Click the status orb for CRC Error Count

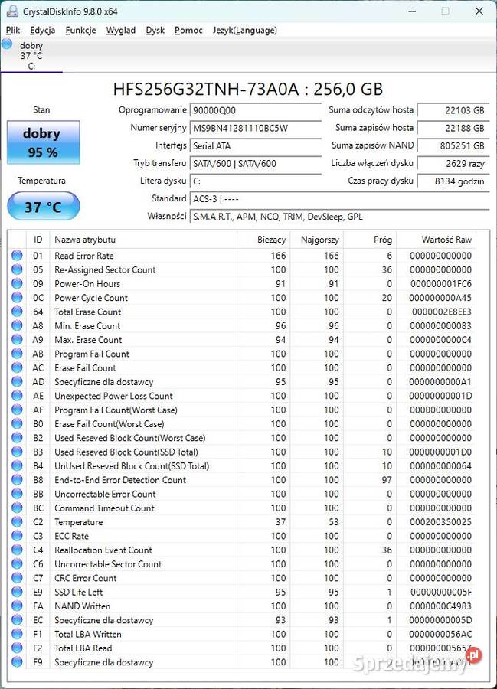17,578
